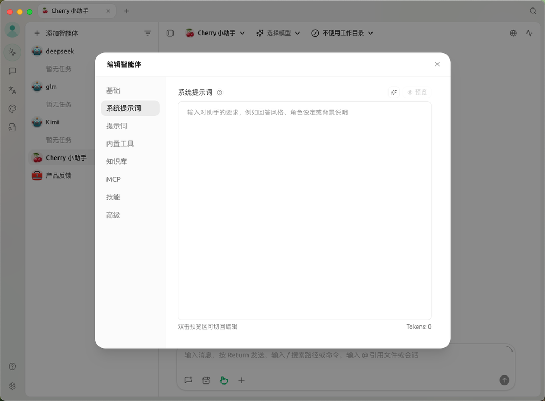
Task: Click the toolbox icon in input bar
Action: pos(206,380)
